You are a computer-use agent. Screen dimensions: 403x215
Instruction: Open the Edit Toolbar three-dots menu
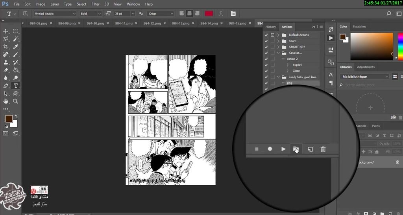pos(6,109)
